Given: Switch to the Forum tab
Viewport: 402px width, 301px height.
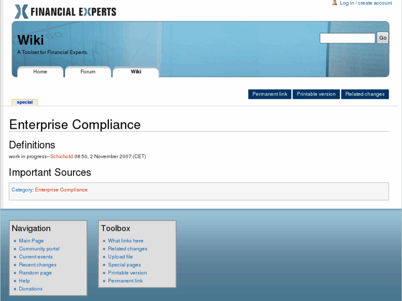Looking at the screenshot, I should pos(88,72).
